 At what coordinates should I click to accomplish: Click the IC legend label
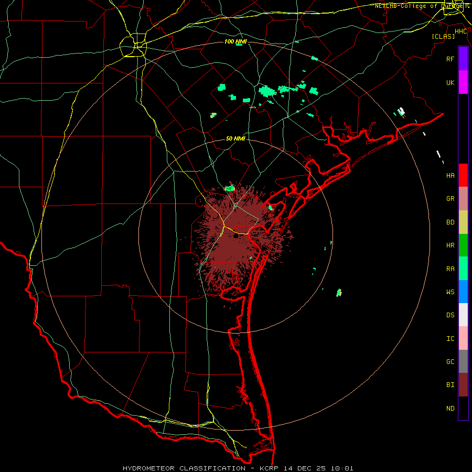(x=450, y=339)
